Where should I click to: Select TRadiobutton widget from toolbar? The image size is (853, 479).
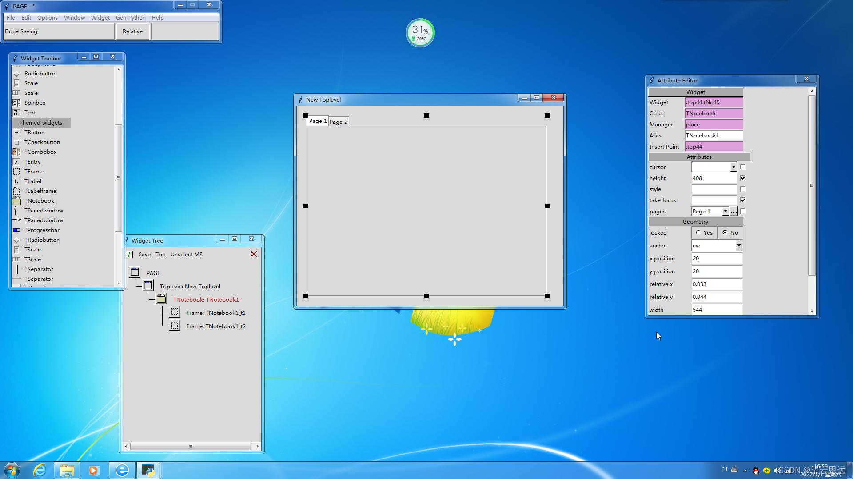[41, 240]
